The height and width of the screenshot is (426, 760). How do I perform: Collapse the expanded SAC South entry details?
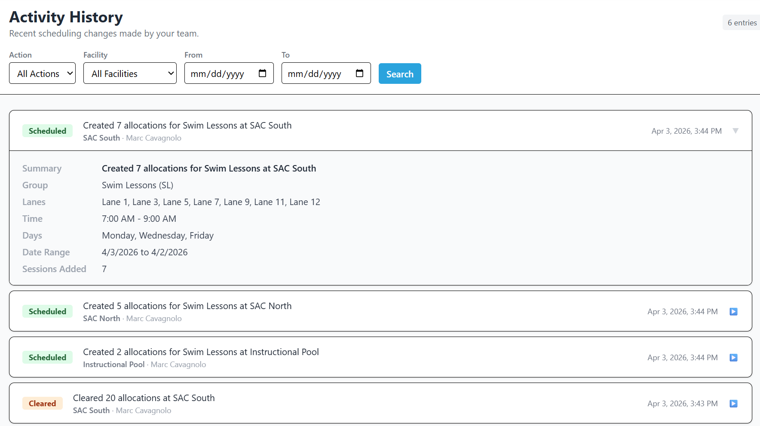736,131
